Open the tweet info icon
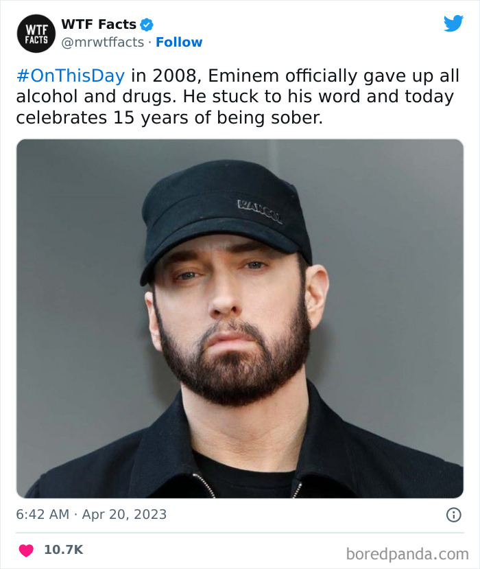The height and width of the screenshot is (569, 480). click(453, 514)
